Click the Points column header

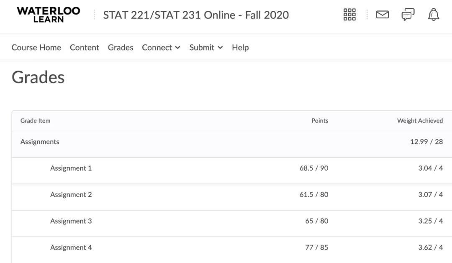[320, 121]
